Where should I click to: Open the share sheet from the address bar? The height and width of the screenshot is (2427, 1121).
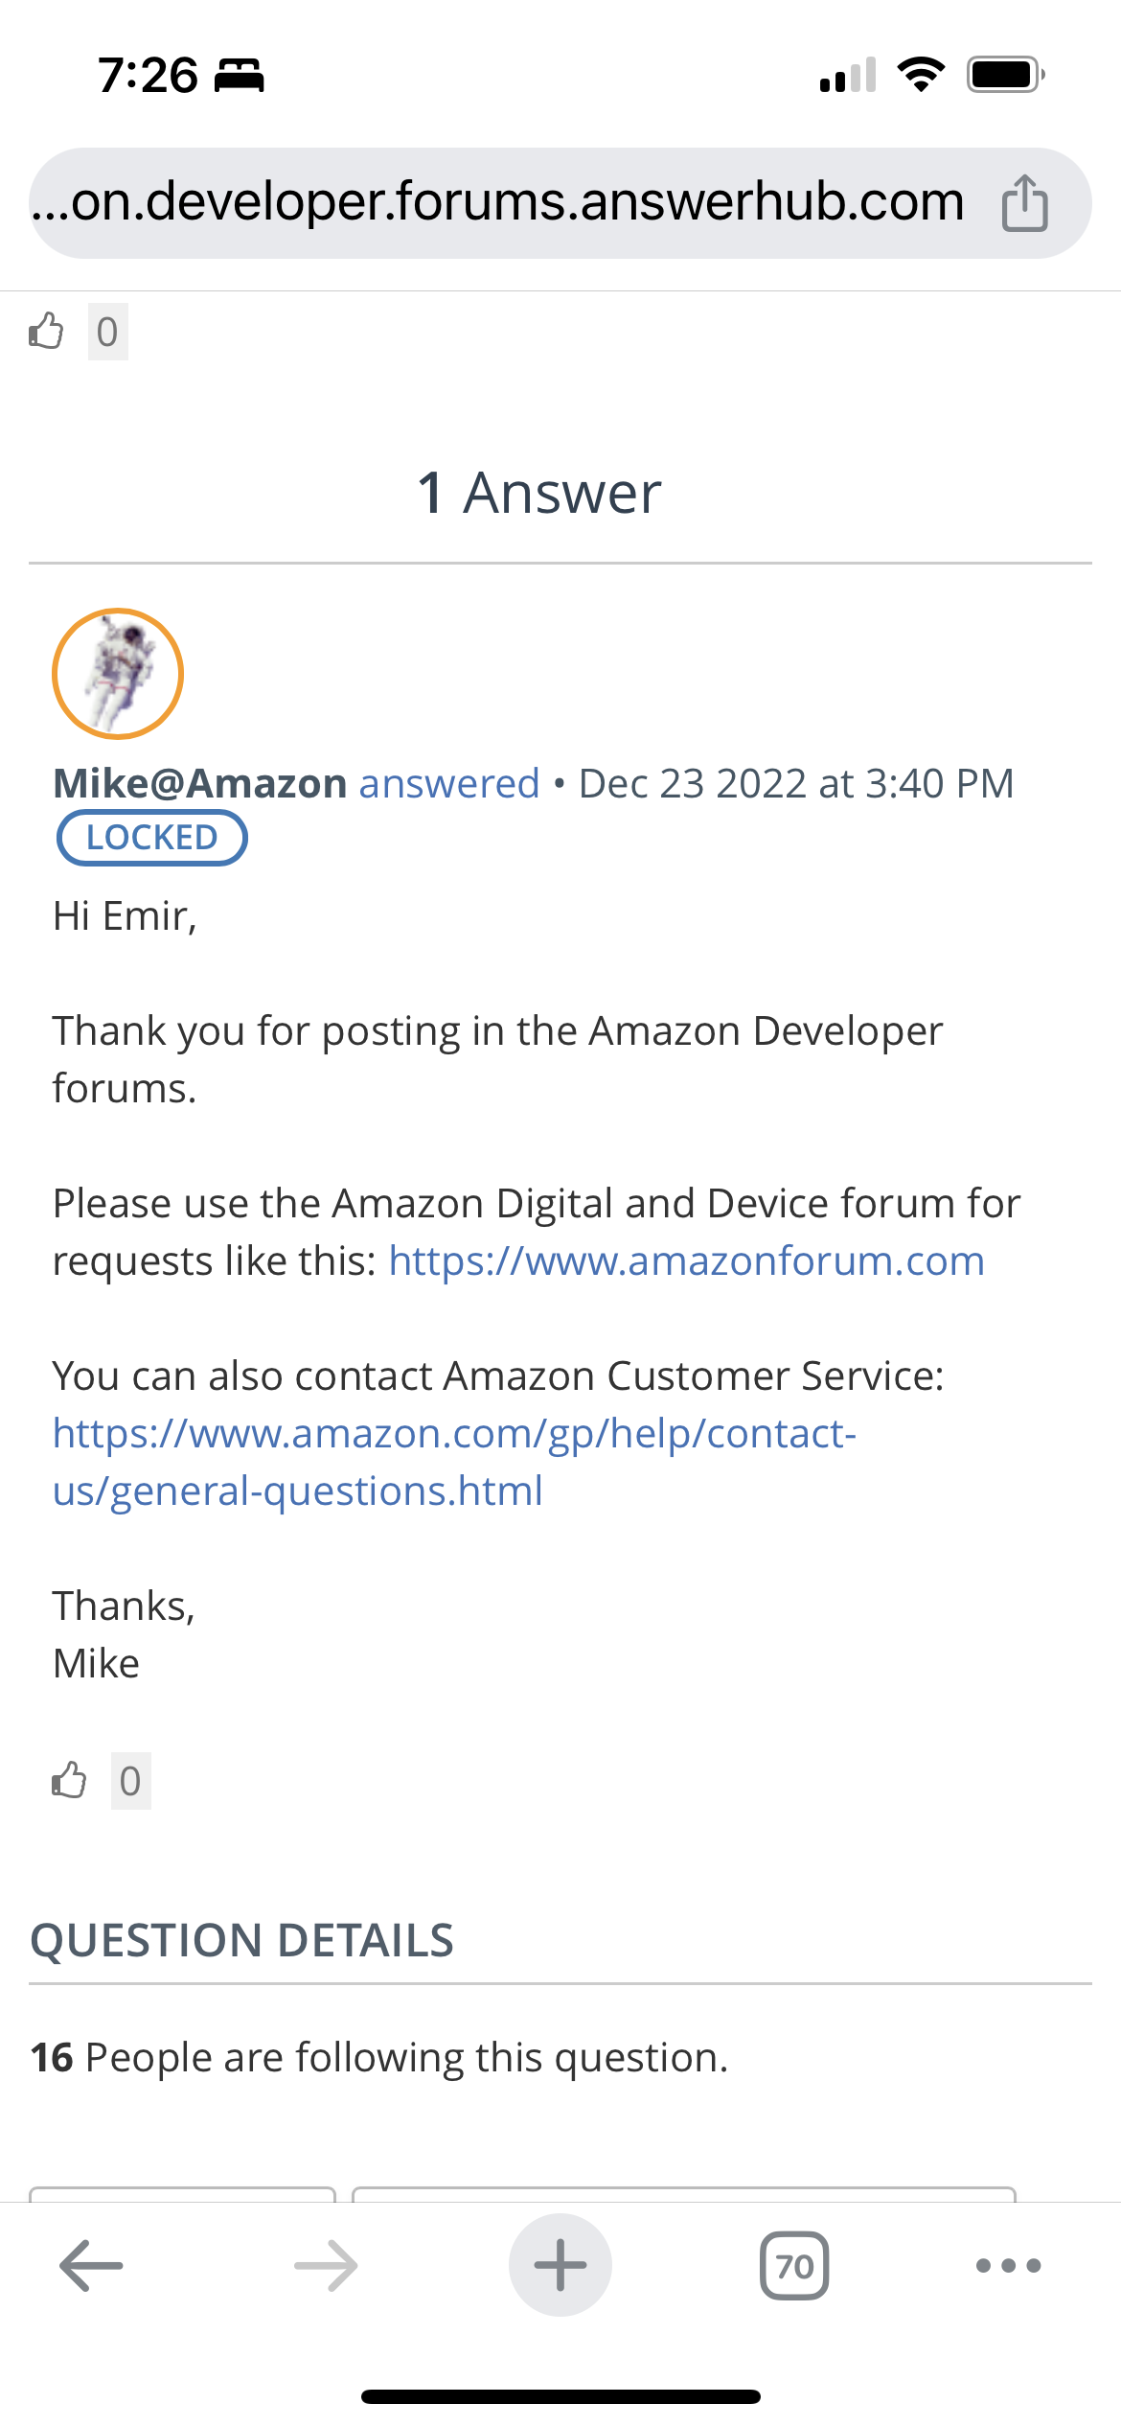pyautogui.click(x=1024, y=201)
